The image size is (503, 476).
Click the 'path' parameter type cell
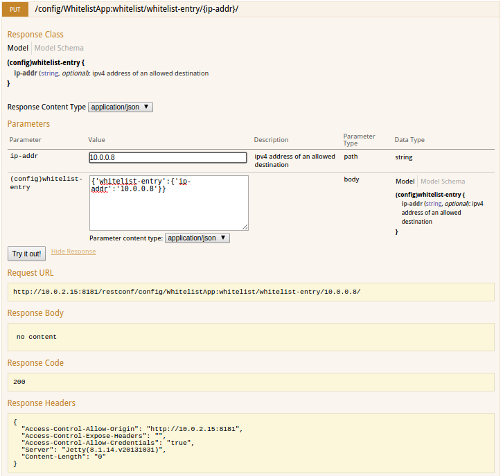tap(351, 157)
